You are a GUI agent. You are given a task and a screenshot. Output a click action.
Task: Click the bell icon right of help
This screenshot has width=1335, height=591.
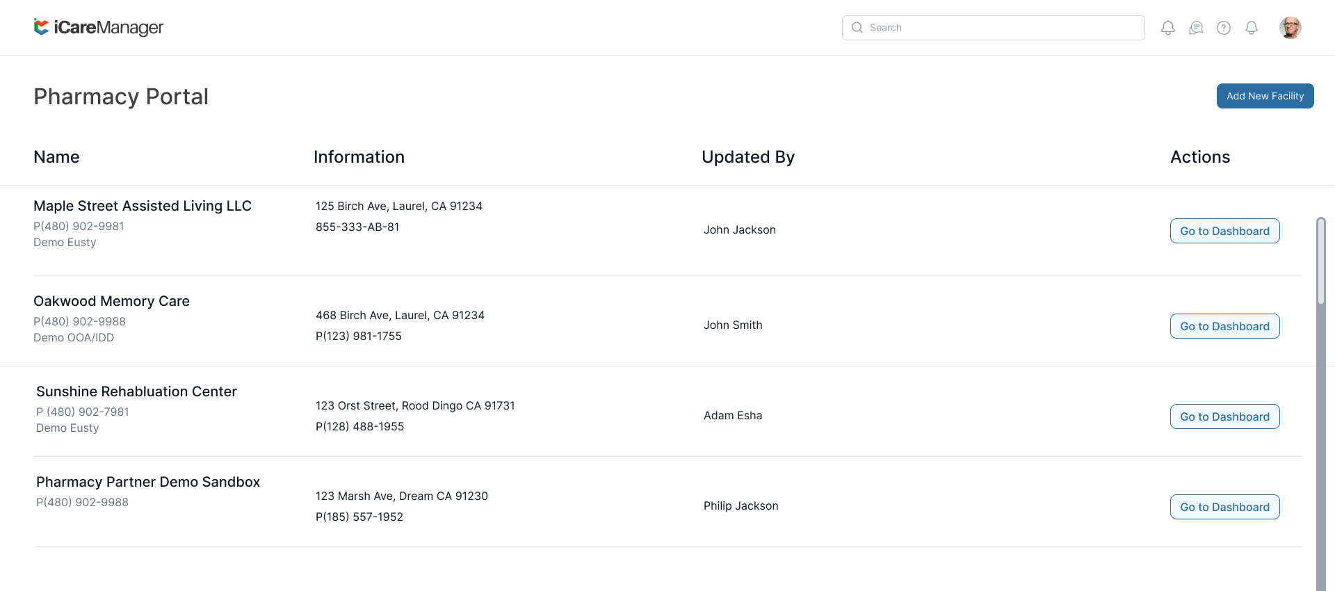pyautogui.click(x=1252, y=28)
